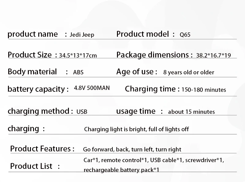Screen dimensions: 245x182
Task: Select the 'Jedi Jeep' product name value
Action: [82, 35]
